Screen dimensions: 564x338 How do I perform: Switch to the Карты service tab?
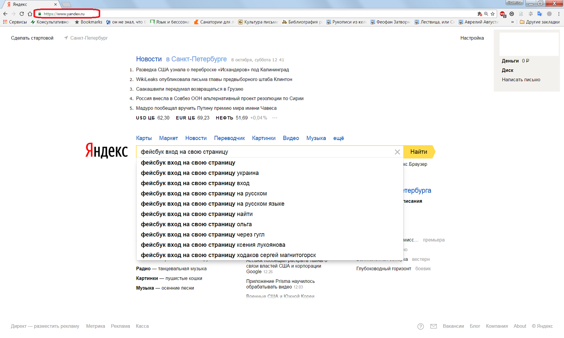point(144,138)
